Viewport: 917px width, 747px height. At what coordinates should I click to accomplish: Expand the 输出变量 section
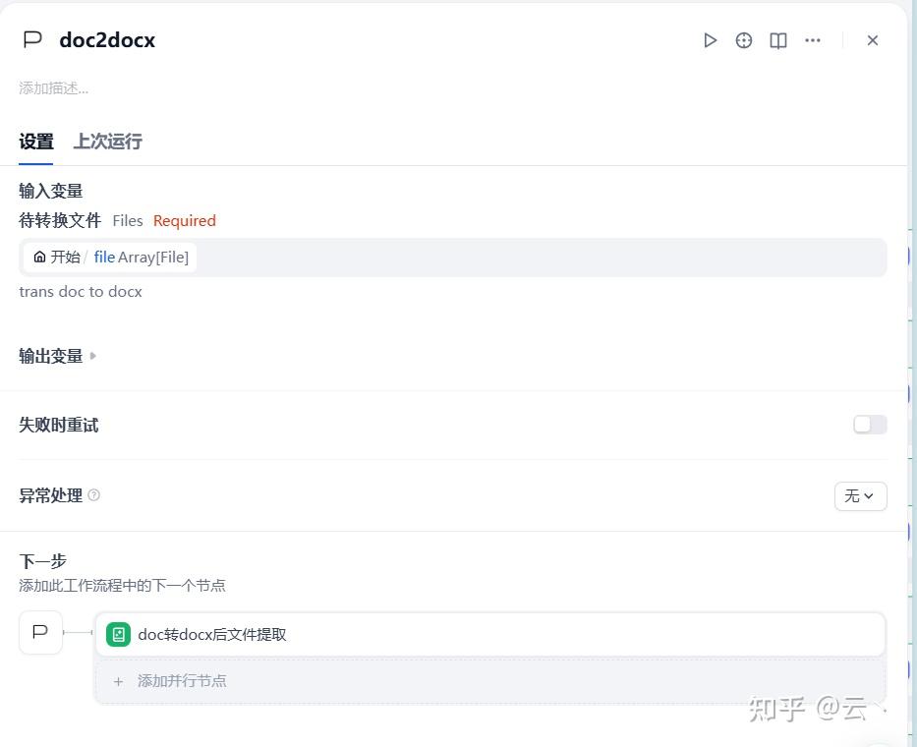[57, 356]
